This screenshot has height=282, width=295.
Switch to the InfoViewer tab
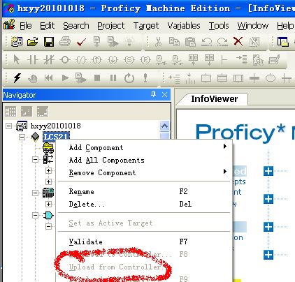pos(214,99)
